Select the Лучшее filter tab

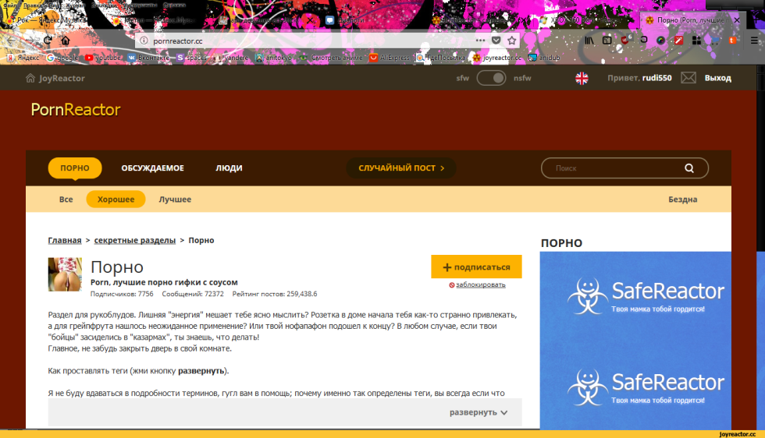coord(175,200)
